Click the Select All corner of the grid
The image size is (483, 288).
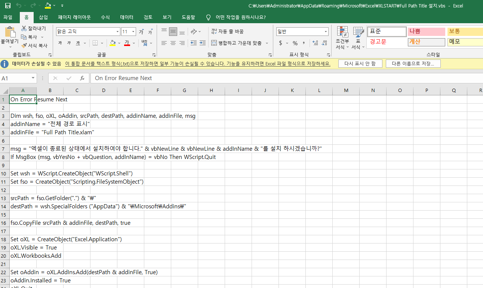pos(4,90)
